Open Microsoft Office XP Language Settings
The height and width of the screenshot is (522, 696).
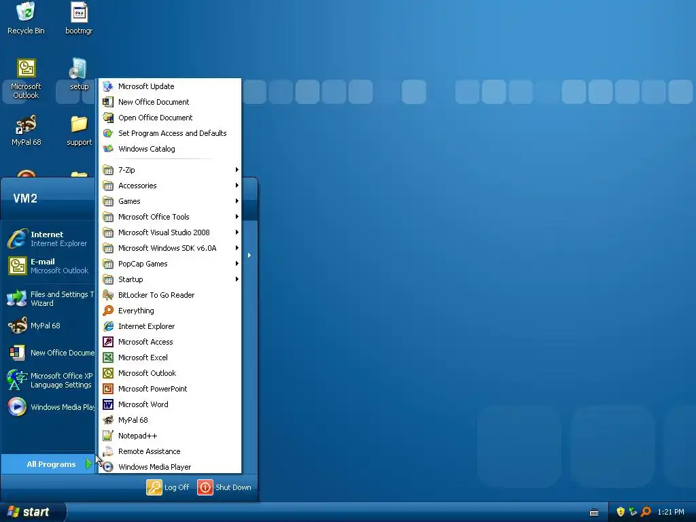point(48,381)
